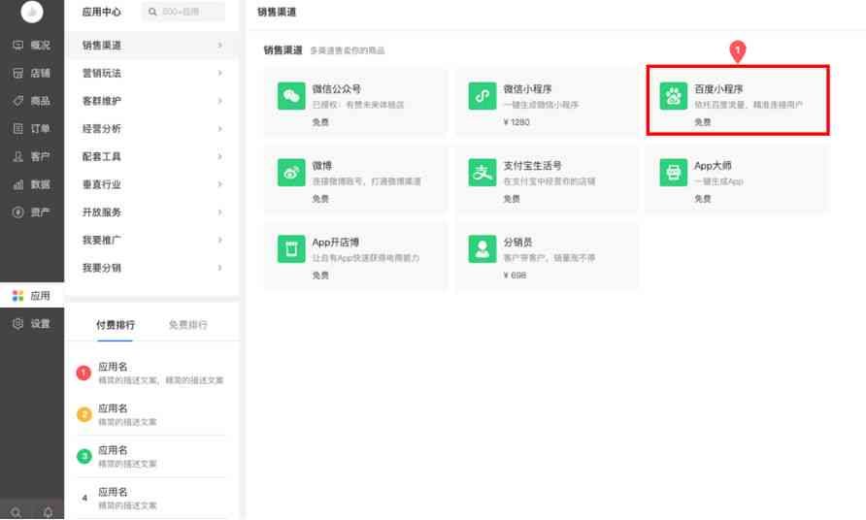Click the colorful 应用 apps icon
This screenshot has width=866, height=520.
pos(17,296)
